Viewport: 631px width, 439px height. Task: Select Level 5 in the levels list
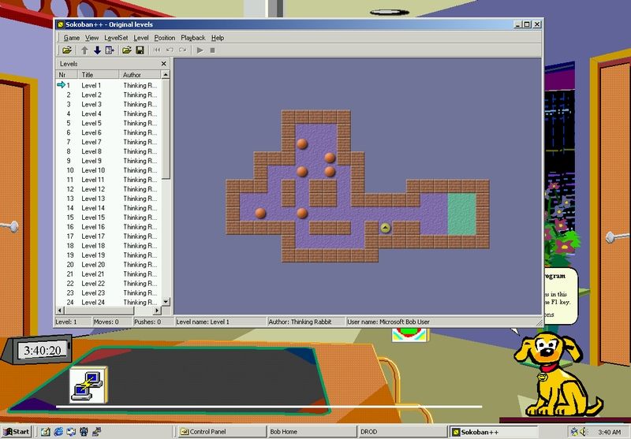(109, 123)
